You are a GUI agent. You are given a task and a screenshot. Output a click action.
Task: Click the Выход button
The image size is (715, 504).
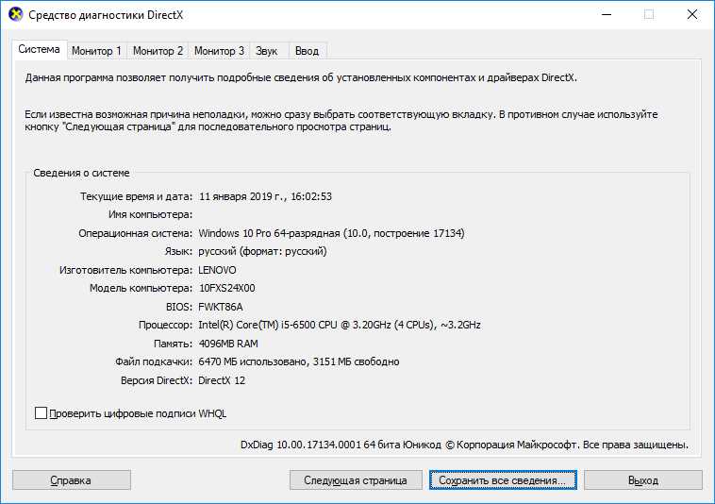643,479
